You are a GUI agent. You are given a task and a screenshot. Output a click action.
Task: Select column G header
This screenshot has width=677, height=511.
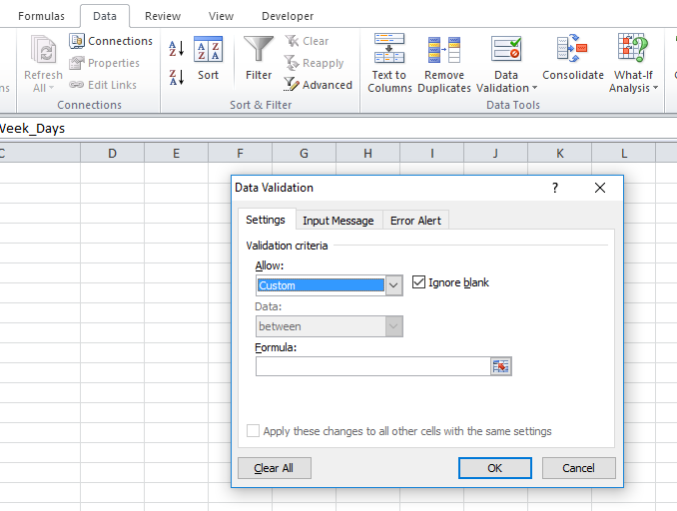pos(304,154)
